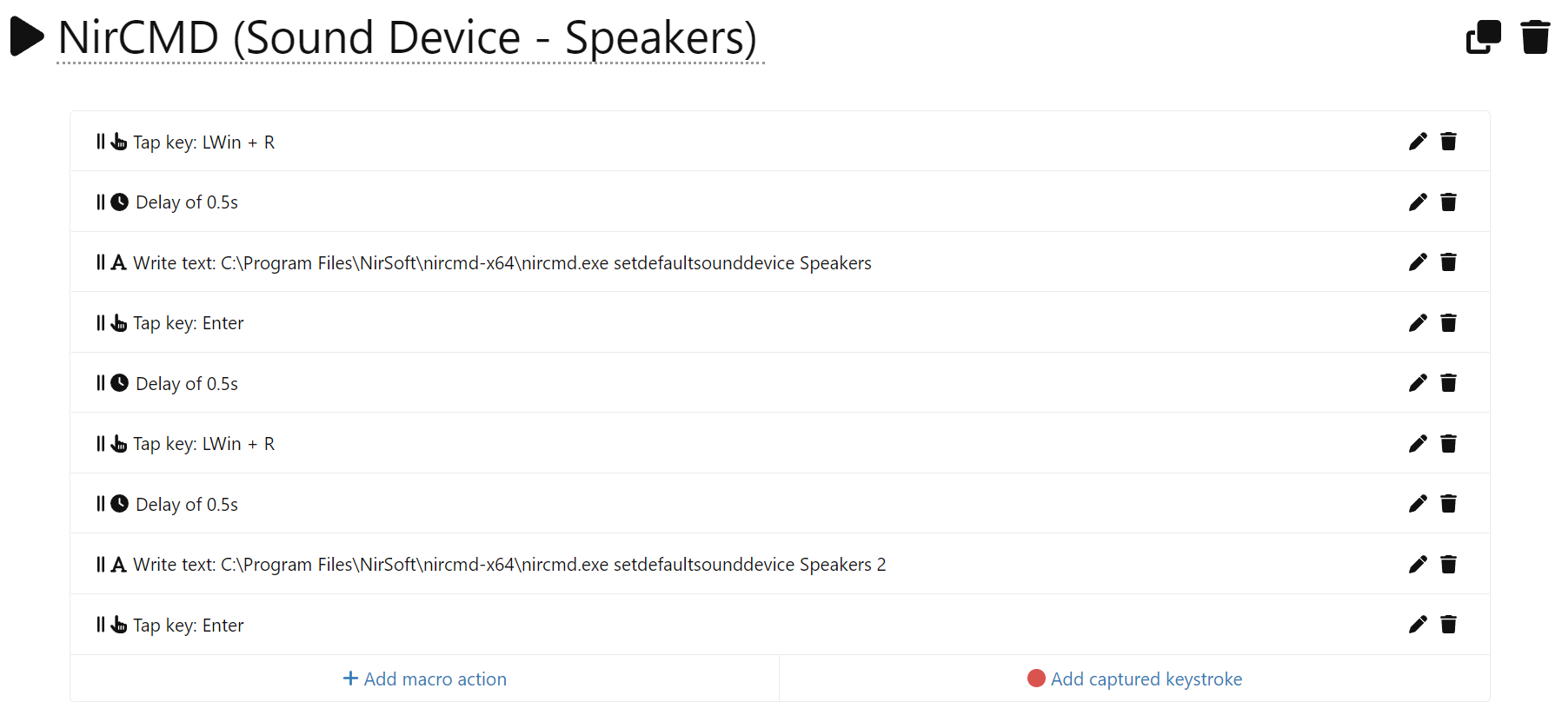
Task: Delete the second "Tap key: LWin + R" action
Action: [1448, 444]
